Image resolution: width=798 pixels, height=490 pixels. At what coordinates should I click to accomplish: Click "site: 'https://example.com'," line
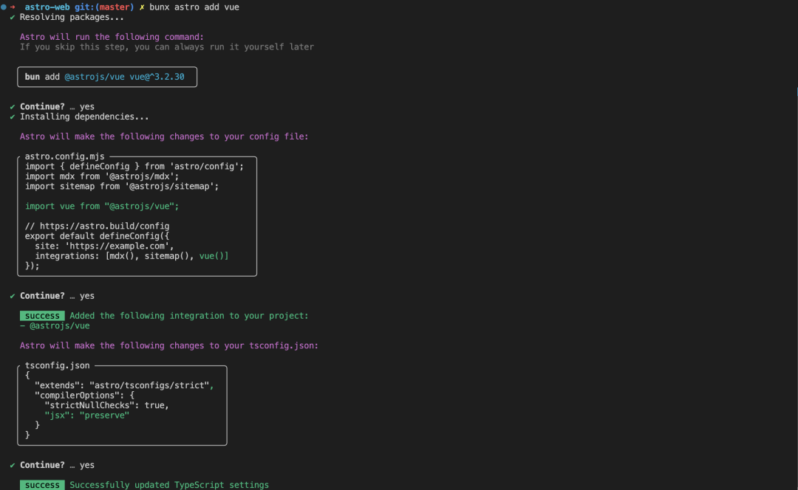coord(104,246)
